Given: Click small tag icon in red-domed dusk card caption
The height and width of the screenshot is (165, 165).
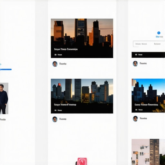Looking at the screenshot, I should (55, 110).
